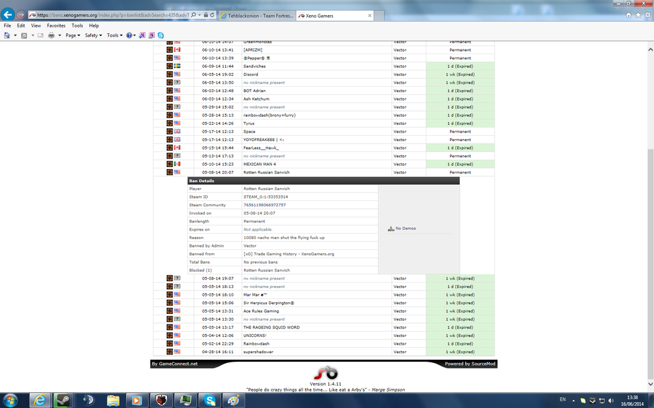Click the volume speaker tray icon
This screenshot has width=654, height=408.
coord(611,401)
